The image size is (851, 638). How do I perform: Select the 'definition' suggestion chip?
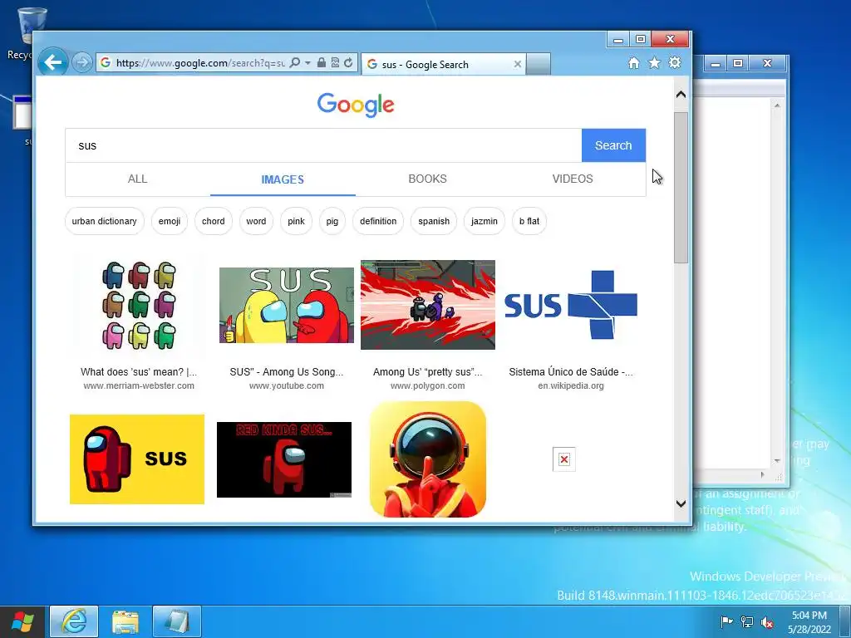378,221
